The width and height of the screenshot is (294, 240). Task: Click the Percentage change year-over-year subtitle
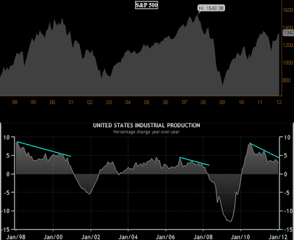[147, 132]
